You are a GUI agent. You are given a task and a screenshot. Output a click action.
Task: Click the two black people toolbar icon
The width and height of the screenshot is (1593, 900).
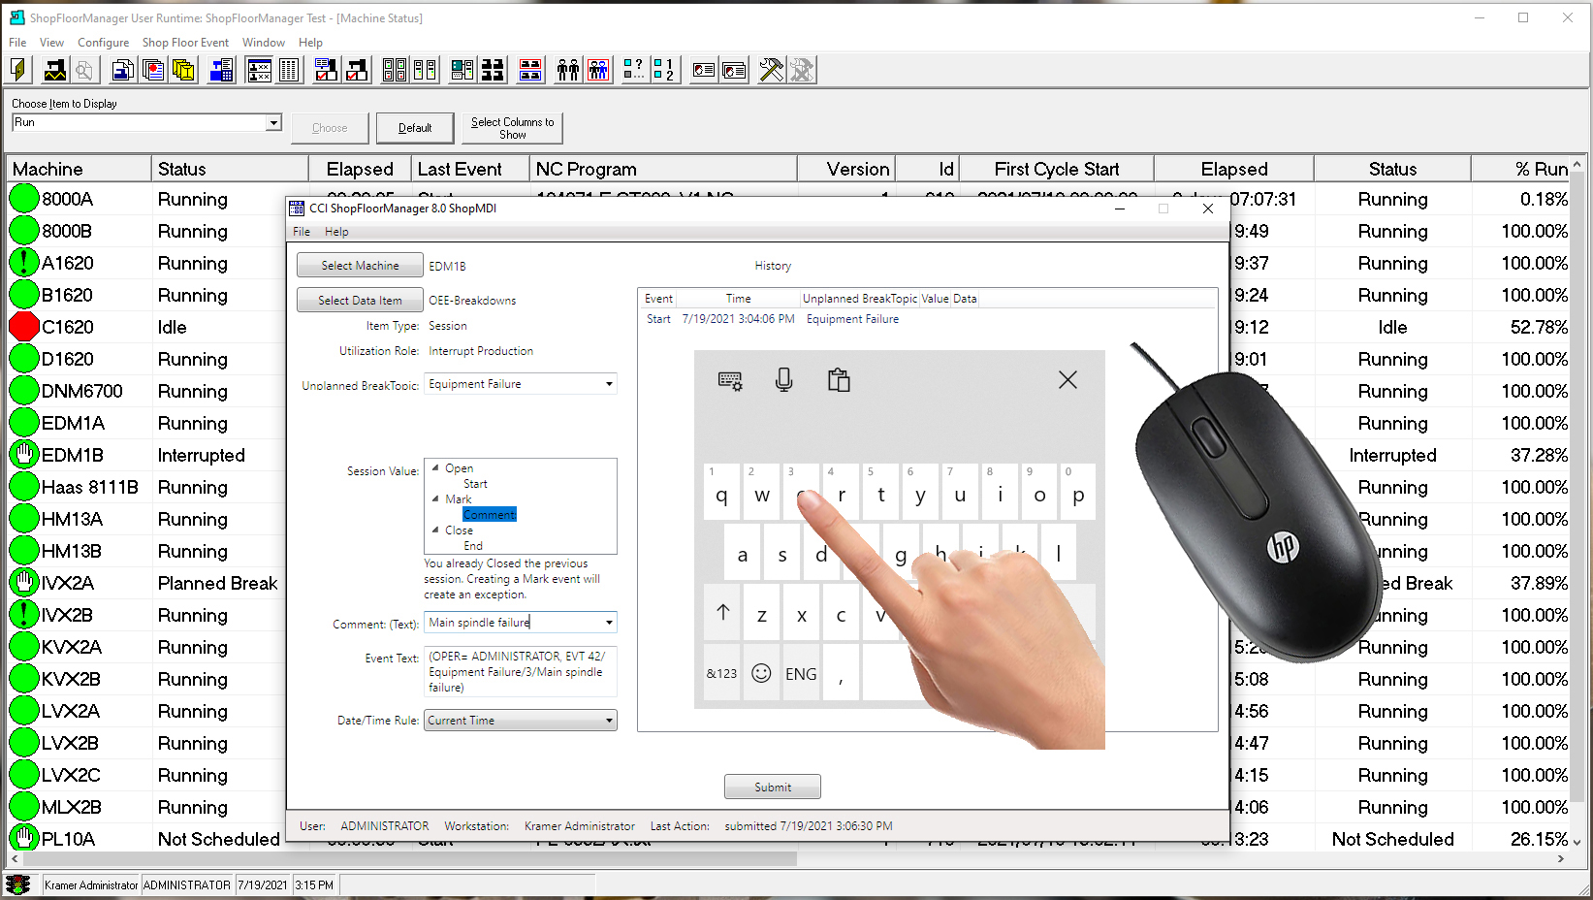(x=568, y=70)
